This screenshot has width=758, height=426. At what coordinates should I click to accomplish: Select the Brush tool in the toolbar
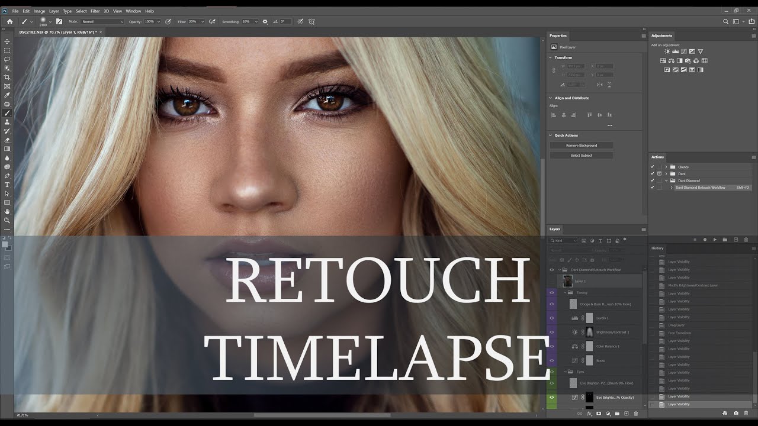tap(7, 113)
